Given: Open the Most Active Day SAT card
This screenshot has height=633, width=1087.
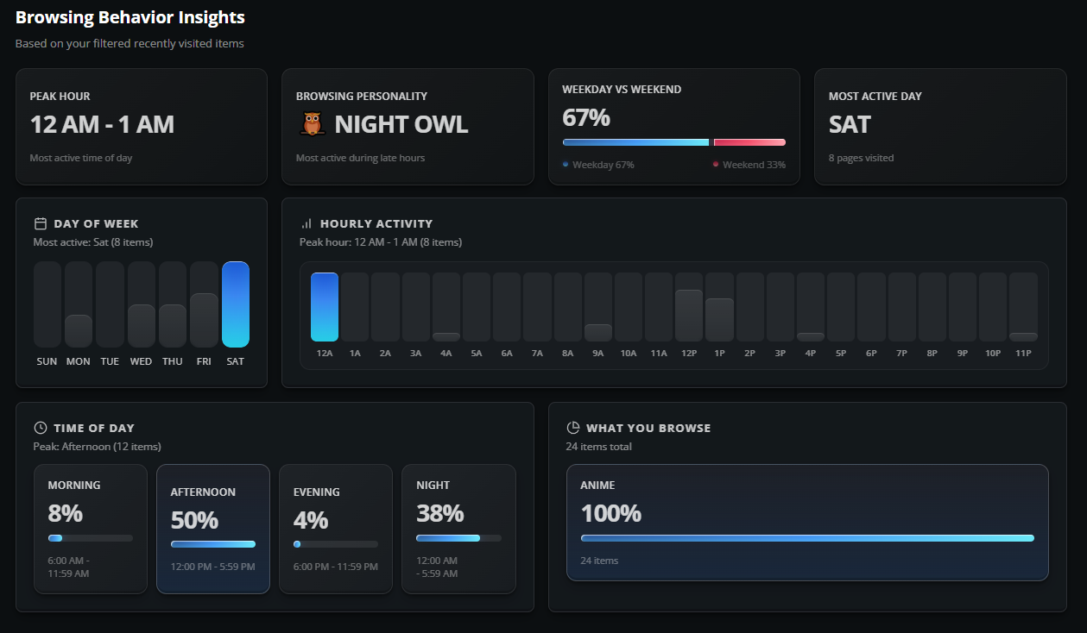Looking at the screenshot, I should [x=939, y=127].
